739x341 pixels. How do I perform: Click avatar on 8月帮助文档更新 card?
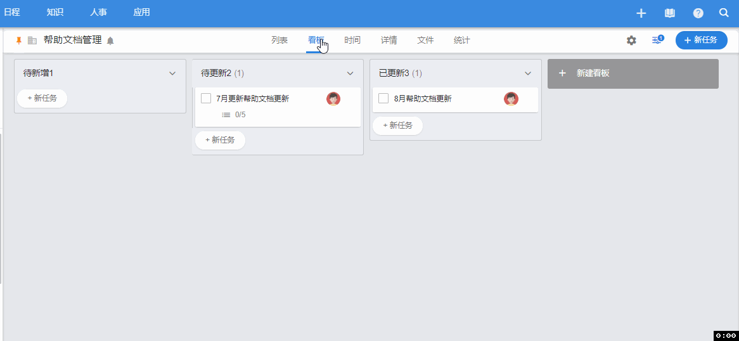[x=511, y=99]
